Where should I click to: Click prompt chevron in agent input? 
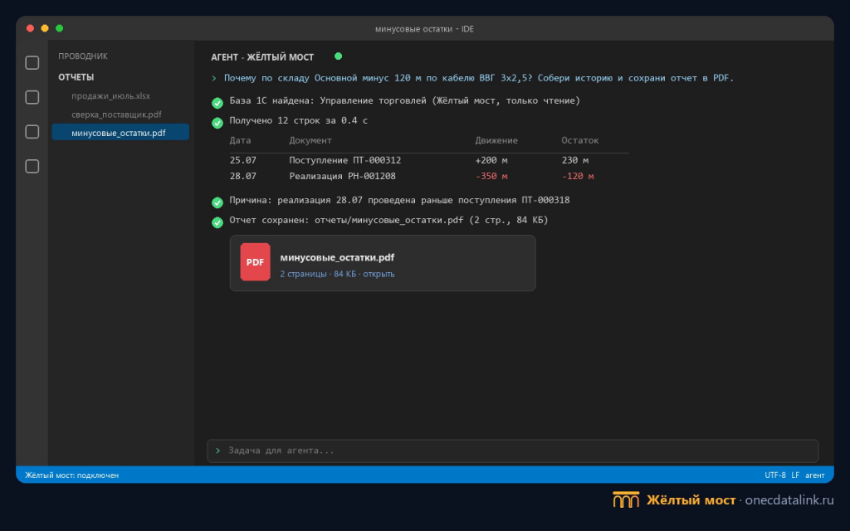click(218, 451)
